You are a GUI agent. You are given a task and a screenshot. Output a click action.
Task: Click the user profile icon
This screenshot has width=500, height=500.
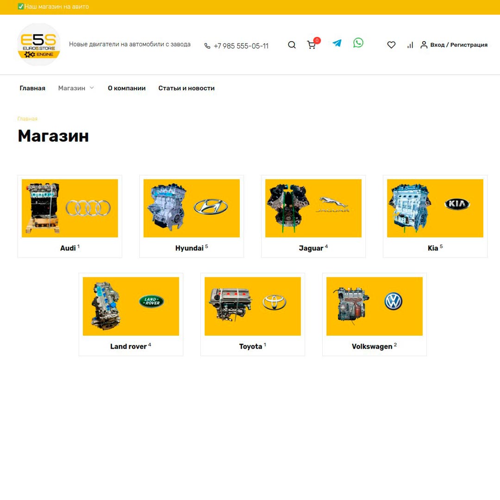424,44
